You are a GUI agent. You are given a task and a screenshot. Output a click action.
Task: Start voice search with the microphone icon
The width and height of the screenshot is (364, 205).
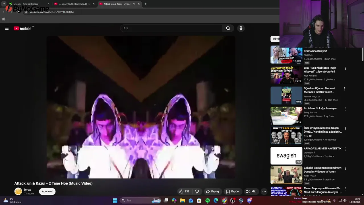point(241,28)
